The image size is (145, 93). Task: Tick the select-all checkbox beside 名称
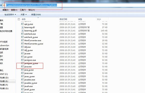coord(19,19)
